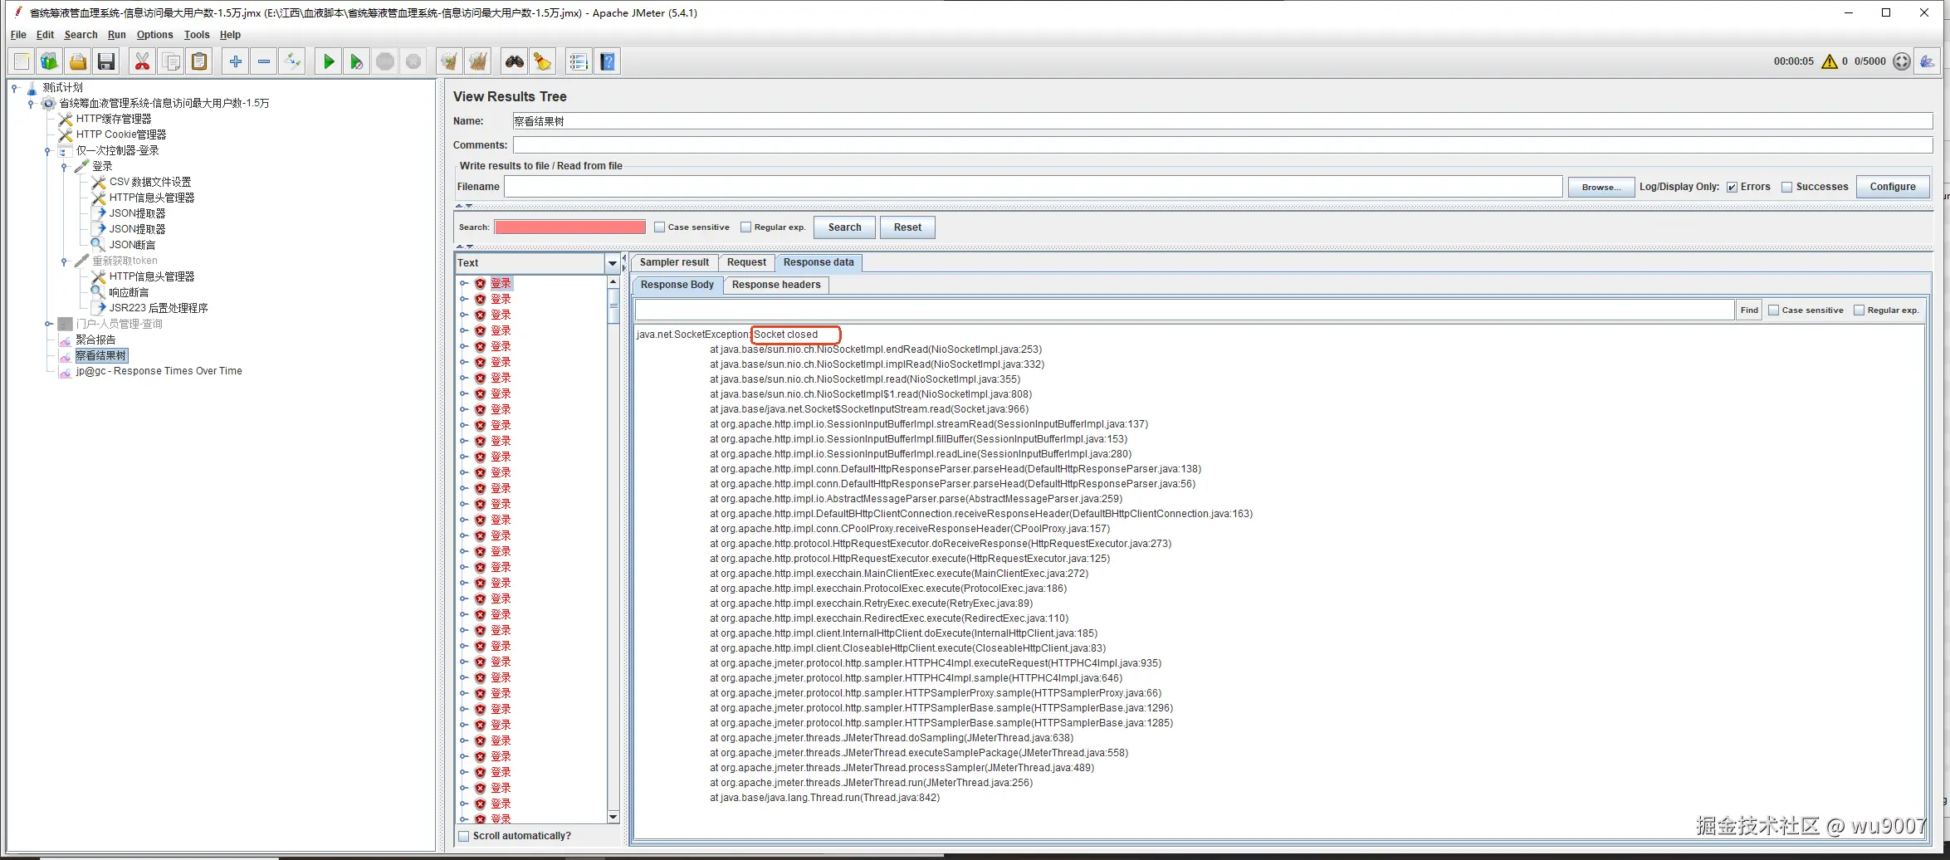Open Search dialog via binoculars icon
Viewport: 1950px width, 860px height.
(x=515, y=61)
